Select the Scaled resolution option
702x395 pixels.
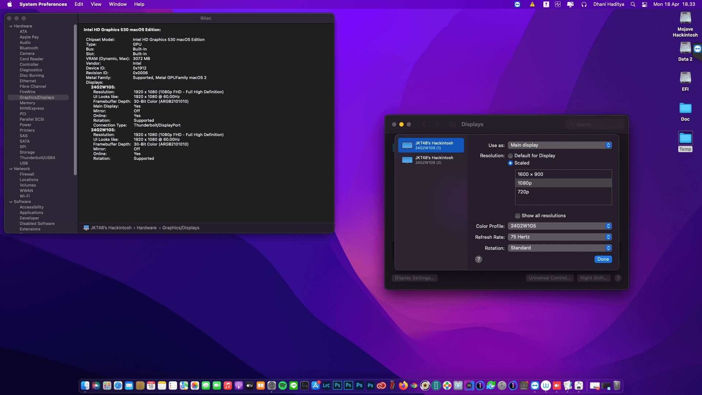(510, 163)
